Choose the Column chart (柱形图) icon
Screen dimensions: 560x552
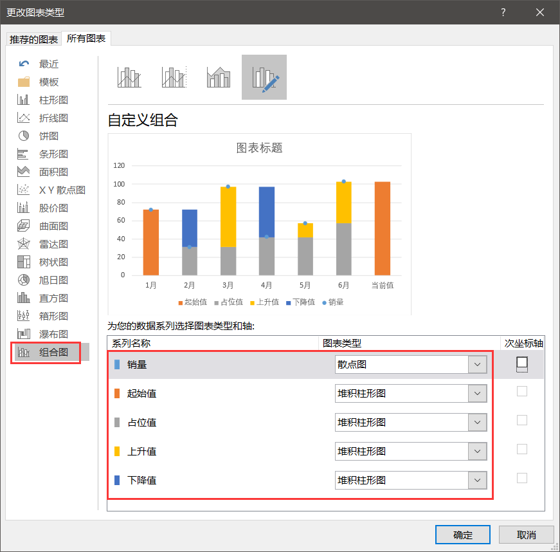click(x=24, y=100)
